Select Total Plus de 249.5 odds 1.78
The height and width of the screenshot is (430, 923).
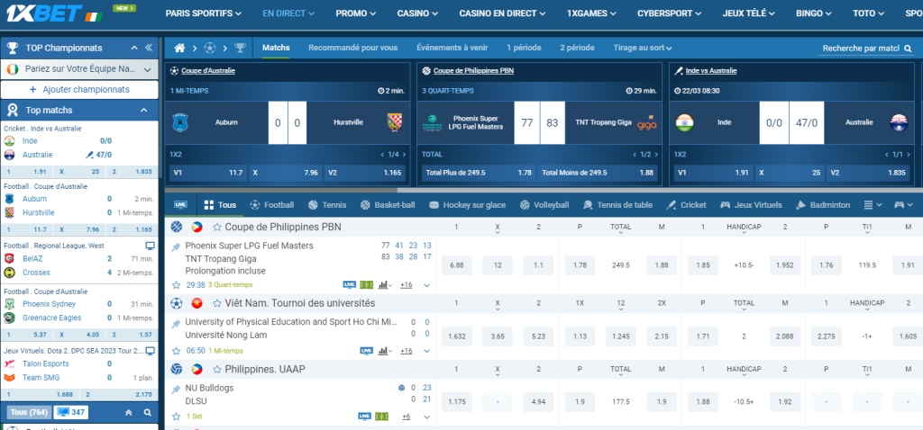click(477, 173)
